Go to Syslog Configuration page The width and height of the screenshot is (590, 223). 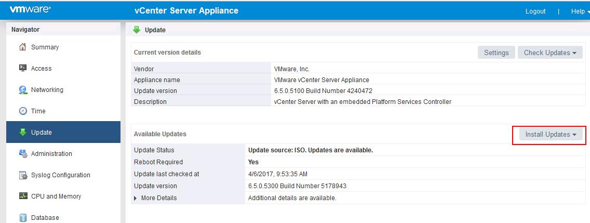60,175
